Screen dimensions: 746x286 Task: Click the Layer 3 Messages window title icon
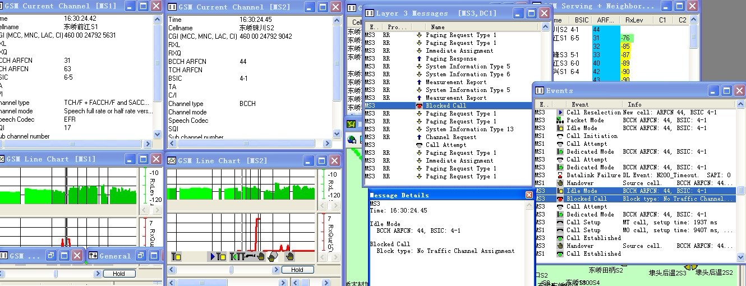pos(369,13)
